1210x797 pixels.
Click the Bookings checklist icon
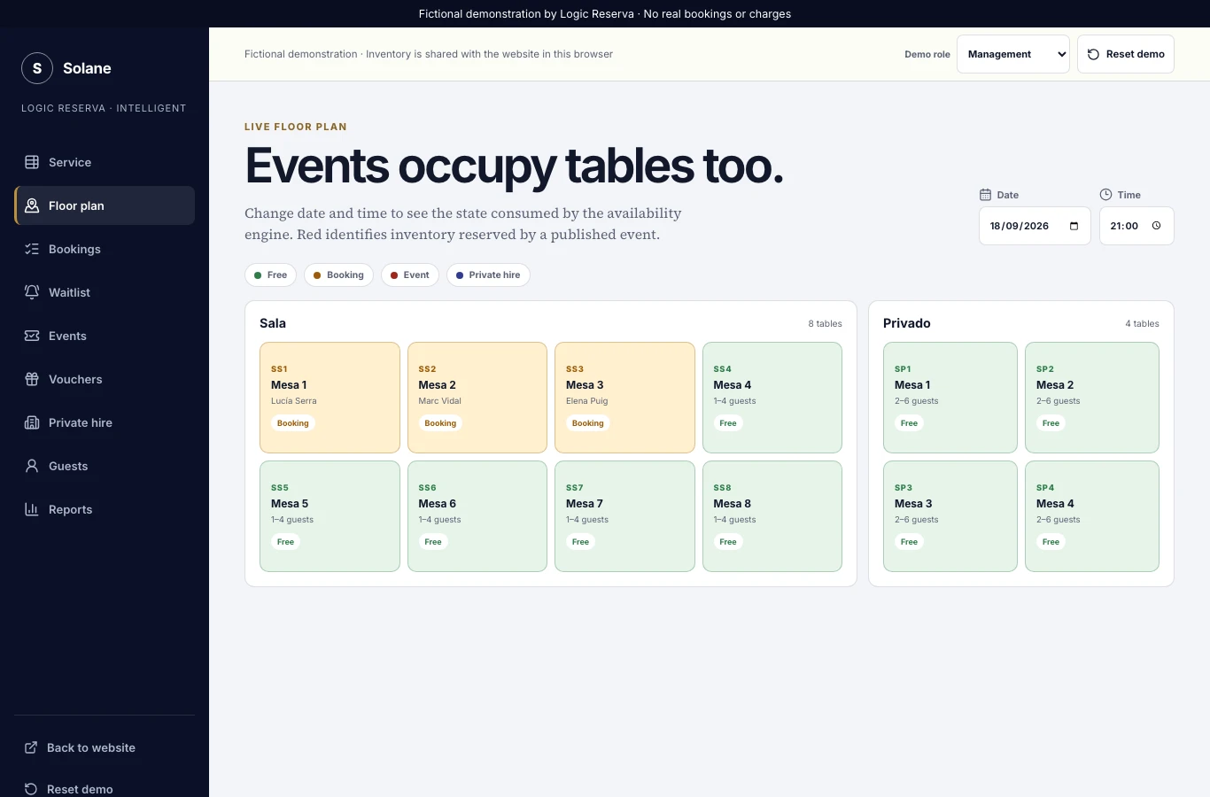(32, 249)
